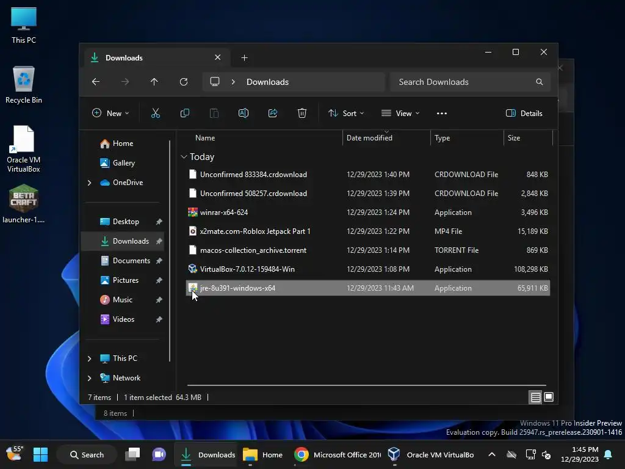Select Unconfirmed 833384.crdownload file
The height and width of the screenshot is (469, 625).
(368, 174)
